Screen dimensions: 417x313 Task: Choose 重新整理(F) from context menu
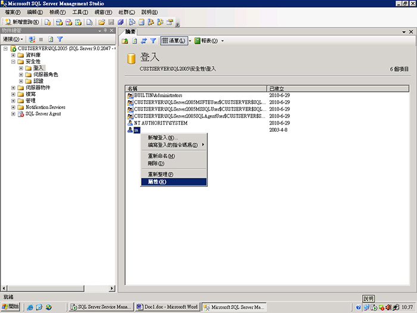(x=174, y=174)
